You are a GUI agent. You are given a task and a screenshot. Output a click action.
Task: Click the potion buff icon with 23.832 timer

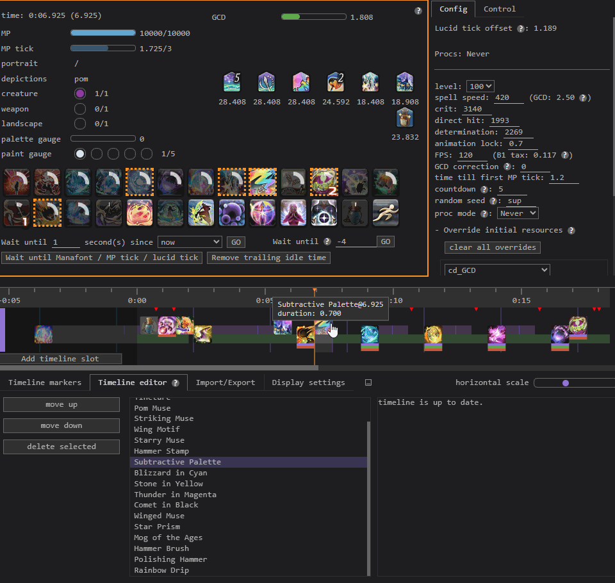(x=404, y=118)
